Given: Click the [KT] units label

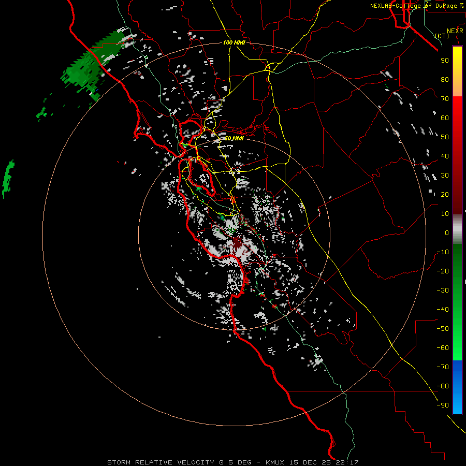Looking at the screenshot, I should coord(442,36).
